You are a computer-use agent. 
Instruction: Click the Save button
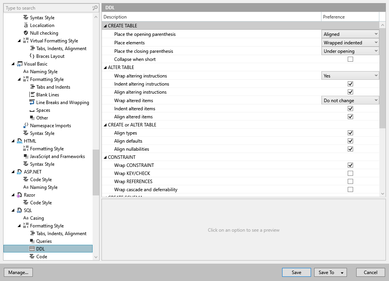click(x=296, y=272)
